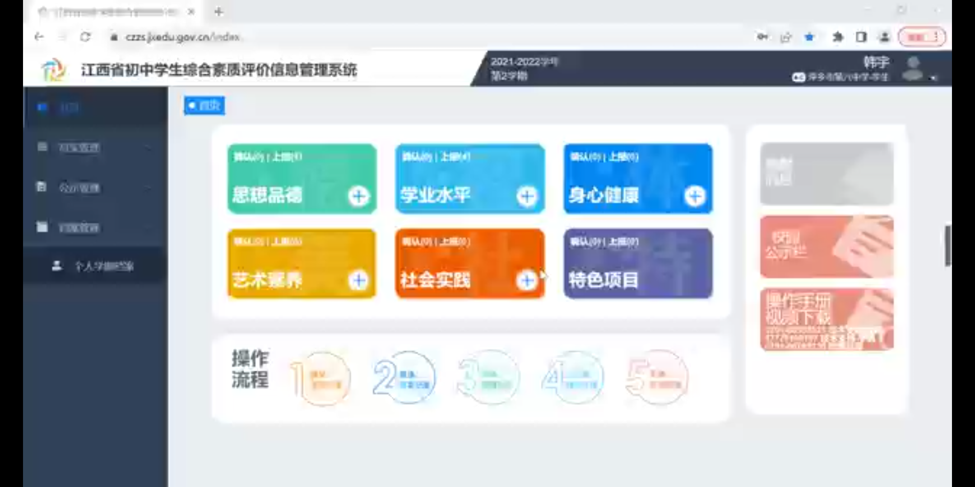
Task: Click the 个人学期档案 person icon
Action: click(57, 266)
